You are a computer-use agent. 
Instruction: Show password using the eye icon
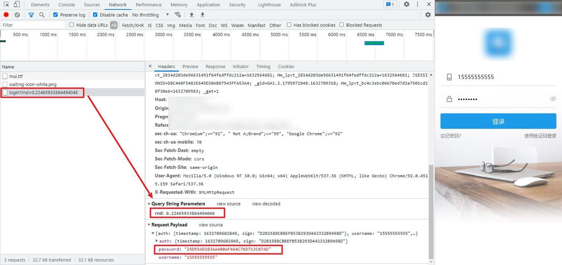click(553, 99)
